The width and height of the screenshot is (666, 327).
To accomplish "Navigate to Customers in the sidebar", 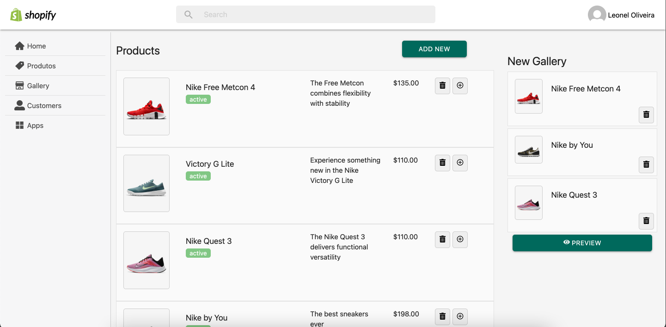I will pos(43,105).
